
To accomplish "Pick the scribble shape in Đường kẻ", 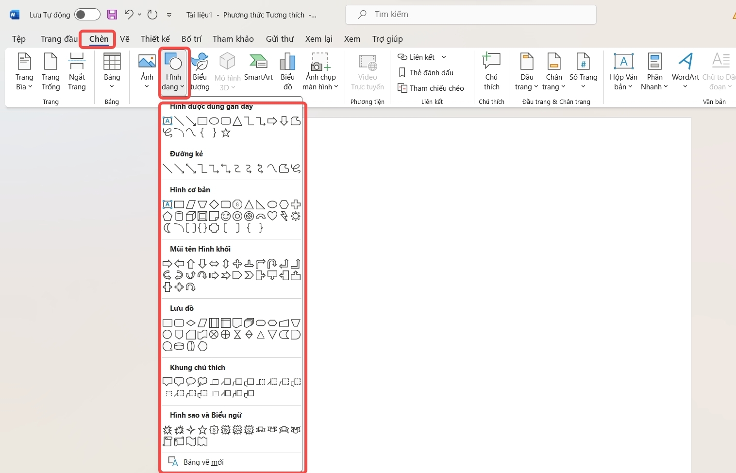I will [x=296, y=169].
